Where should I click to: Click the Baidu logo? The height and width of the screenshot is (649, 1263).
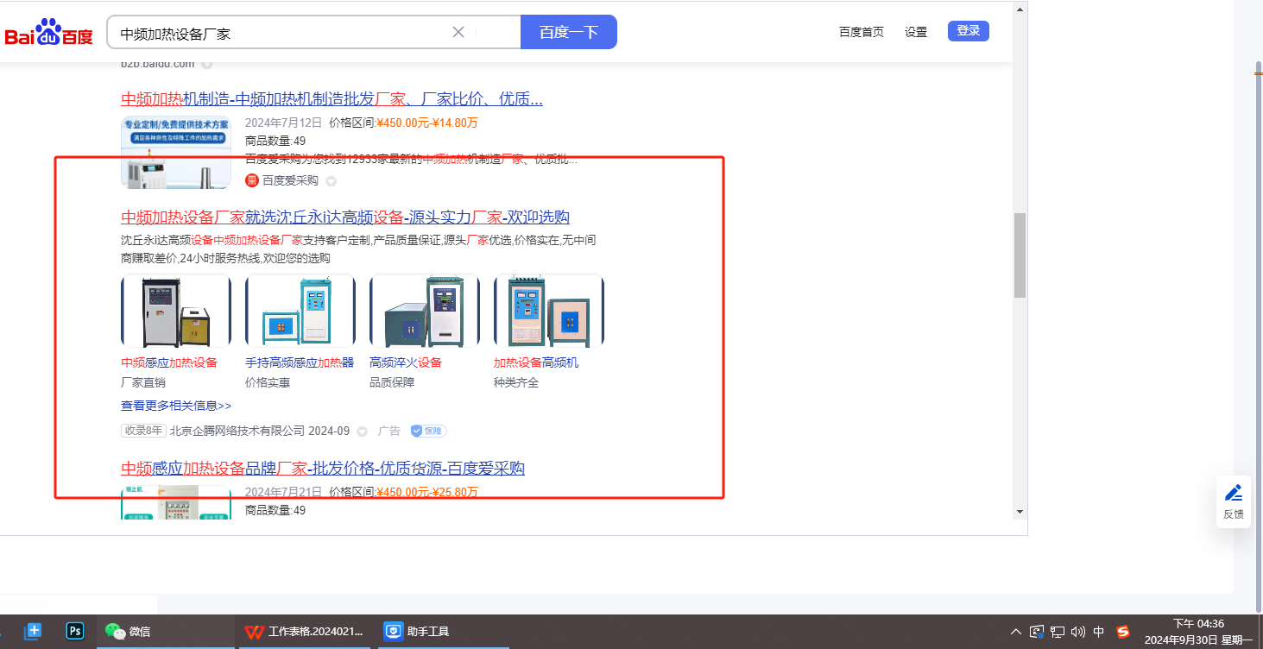point(48,33)
